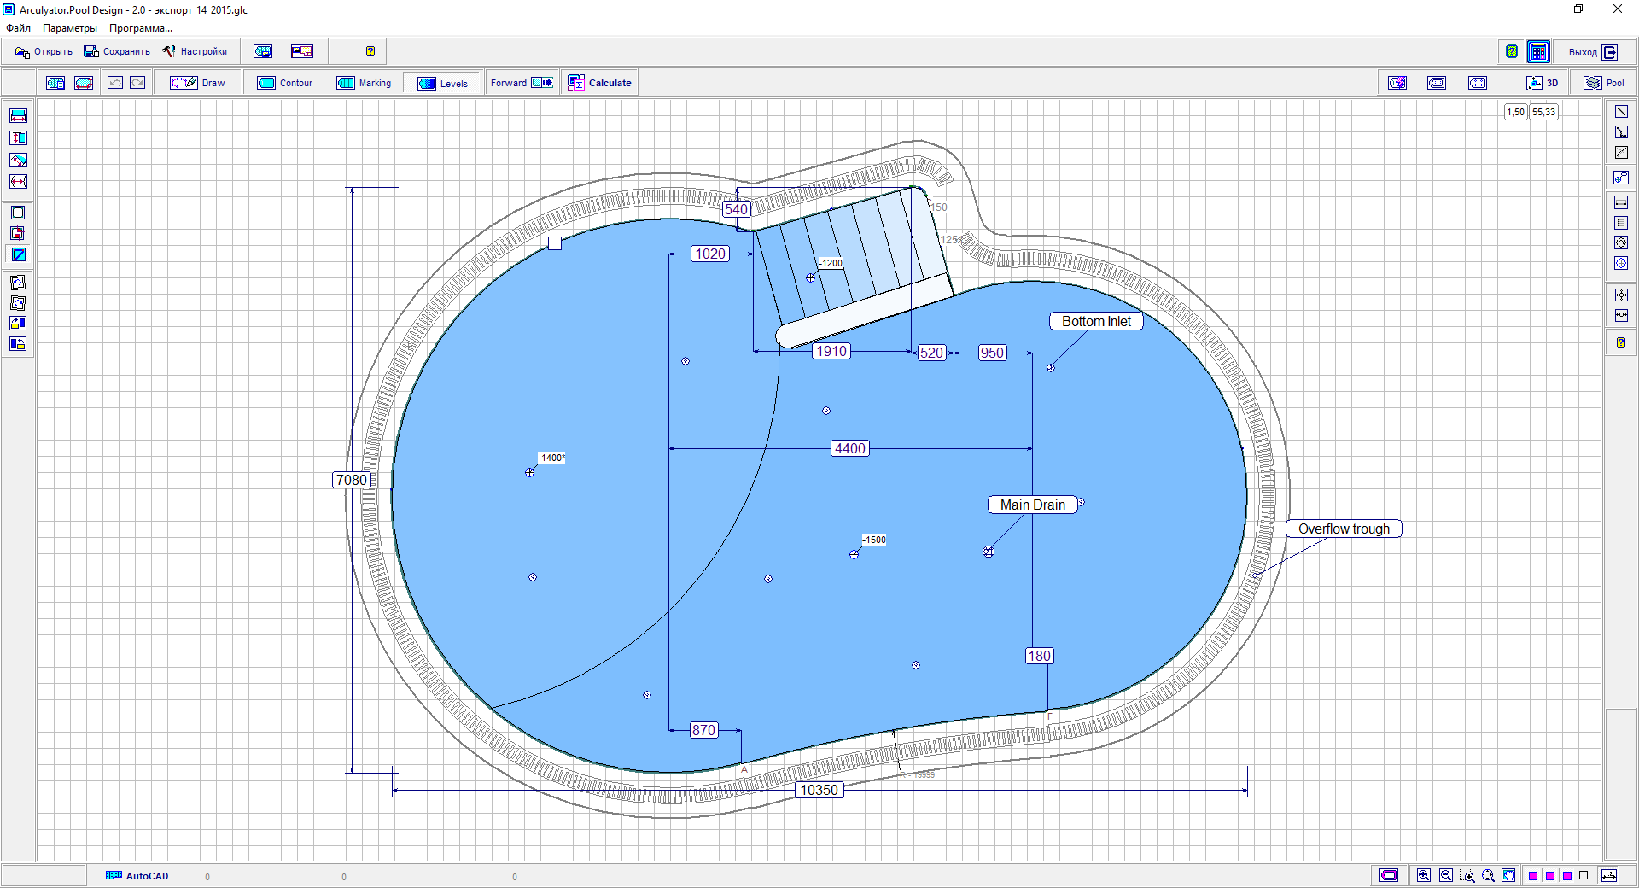Click the green help icon near Выход
The height and width of the screenshot is (888, 1639).
pyautogui.click(x=1512, y=52)
